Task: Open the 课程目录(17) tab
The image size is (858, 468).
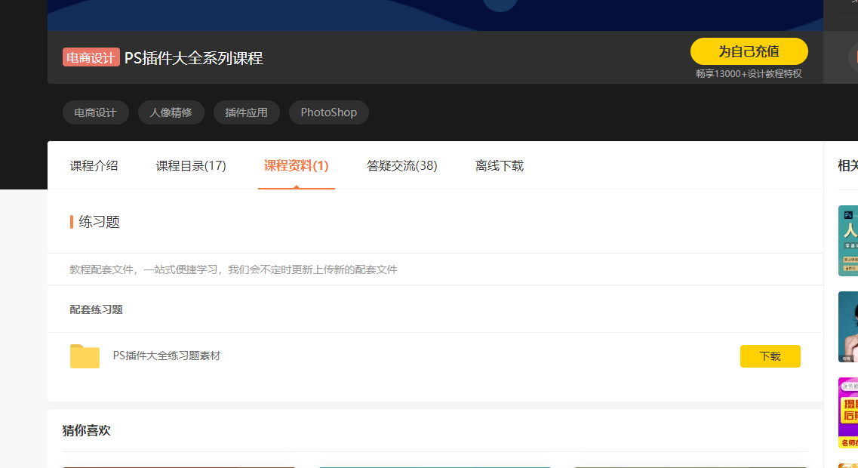Action: coord(190,165)
